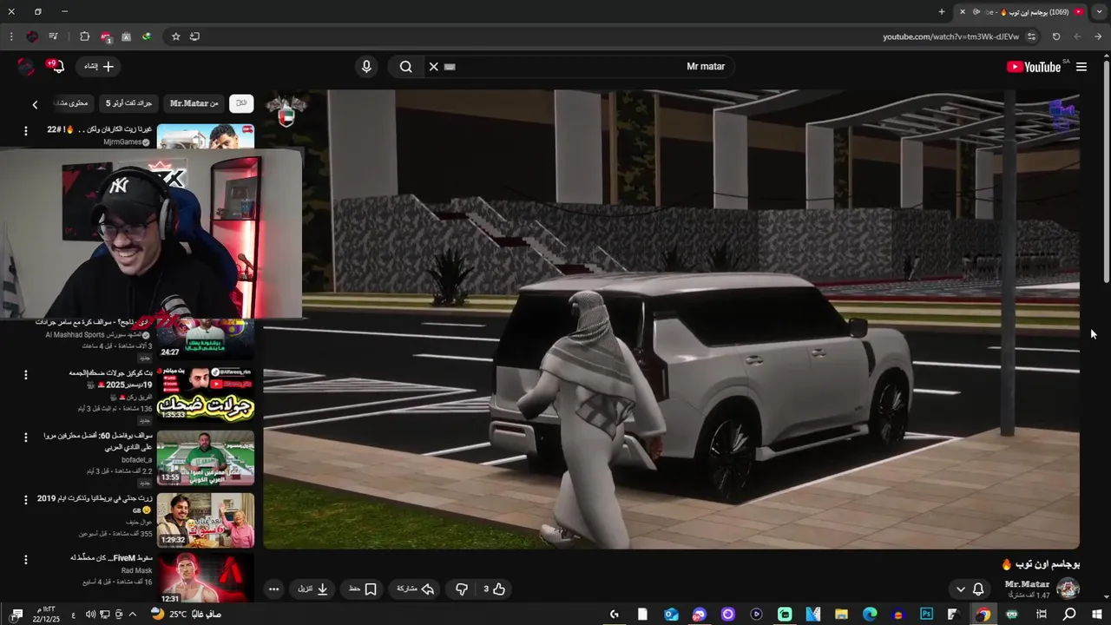
Task: Open browser profile avatar in toolbar
Action: [x=32, y=36]
